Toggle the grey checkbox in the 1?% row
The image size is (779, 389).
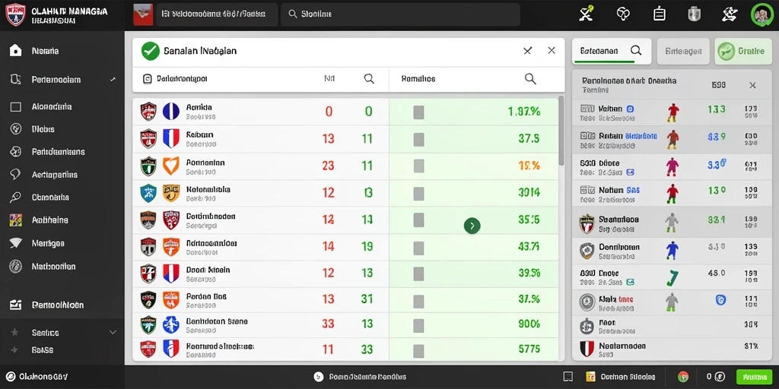coord(418,166)
